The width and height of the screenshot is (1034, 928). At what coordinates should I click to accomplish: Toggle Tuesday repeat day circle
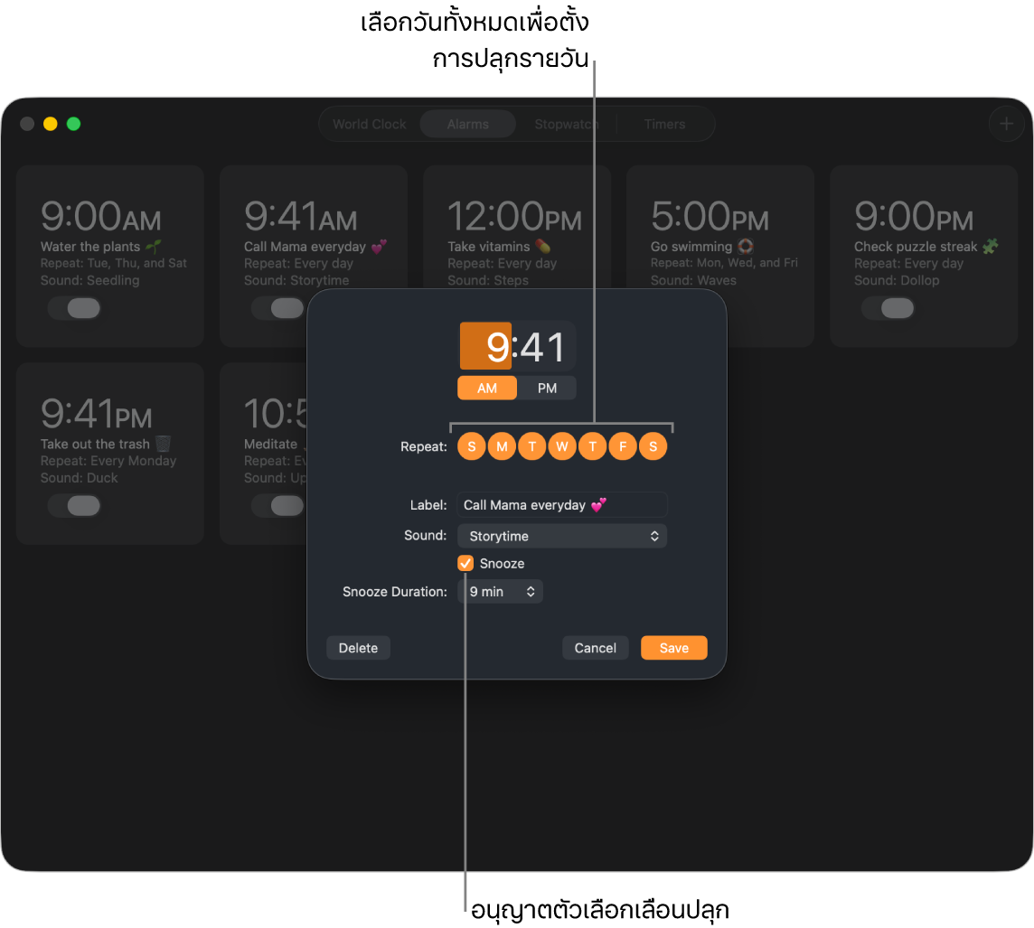tap(532, 446)
